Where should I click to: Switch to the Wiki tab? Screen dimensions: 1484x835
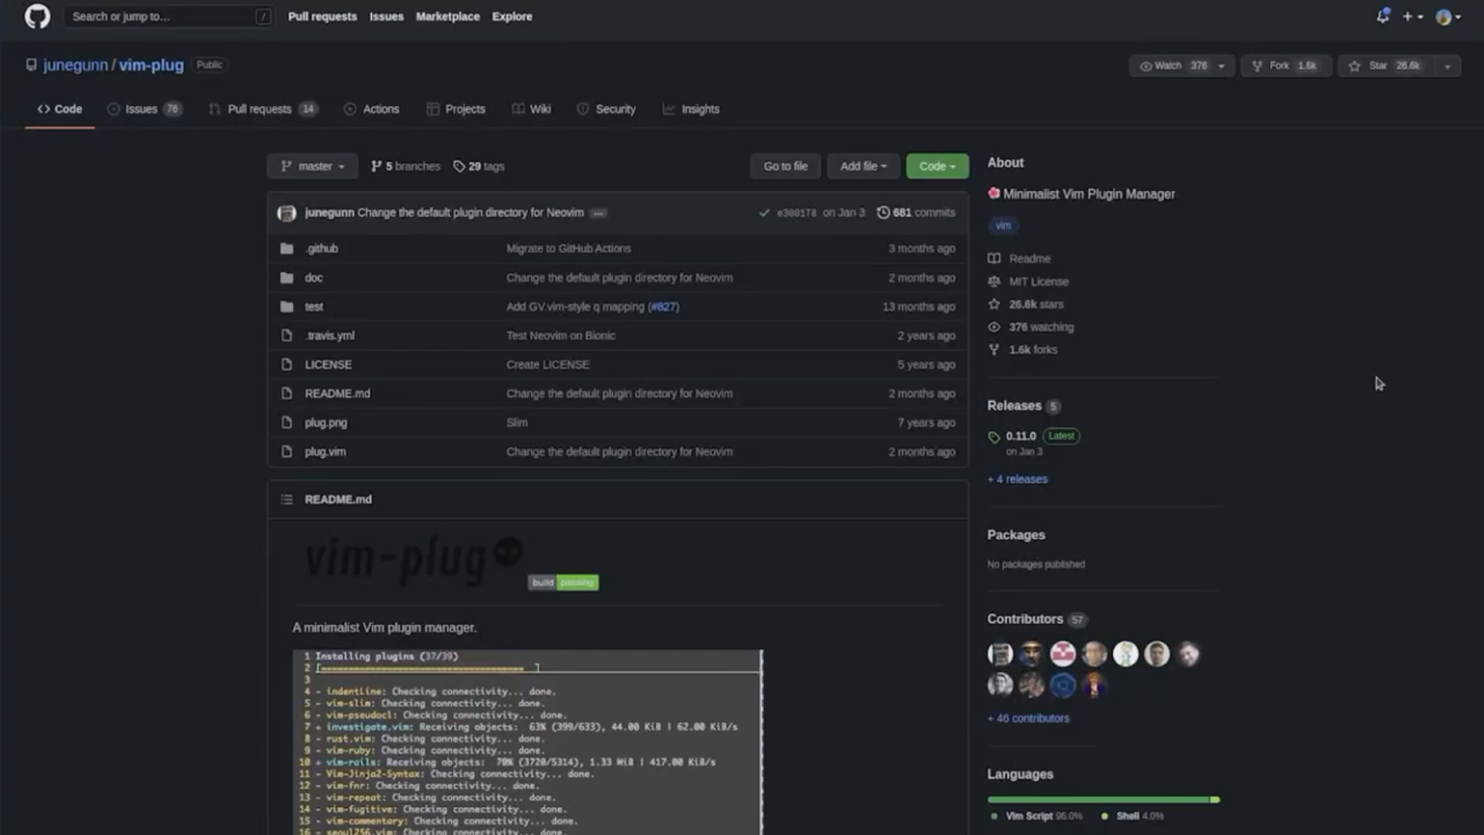click(x=531, y=109)
